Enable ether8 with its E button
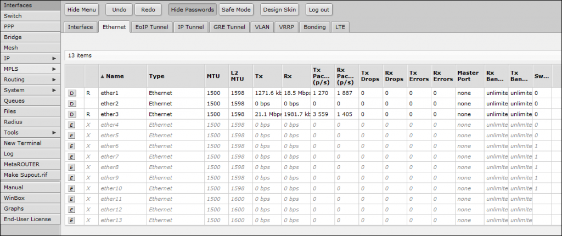The width and height of the screenshot is (562, 236). 72,167
